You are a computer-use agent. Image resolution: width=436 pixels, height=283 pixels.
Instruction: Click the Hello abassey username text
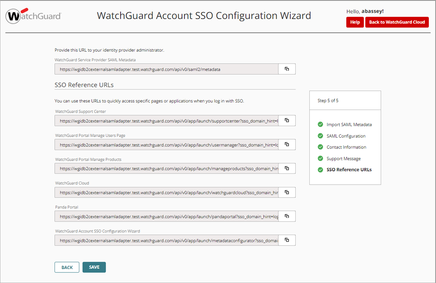[365, 11]
